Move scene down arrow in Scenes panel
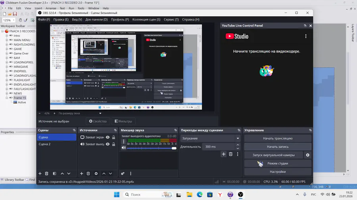 pos(69,174)
